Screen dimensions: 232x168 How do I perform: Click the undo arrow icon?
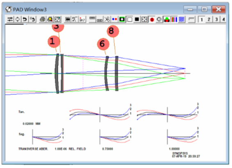pos(25,19)
